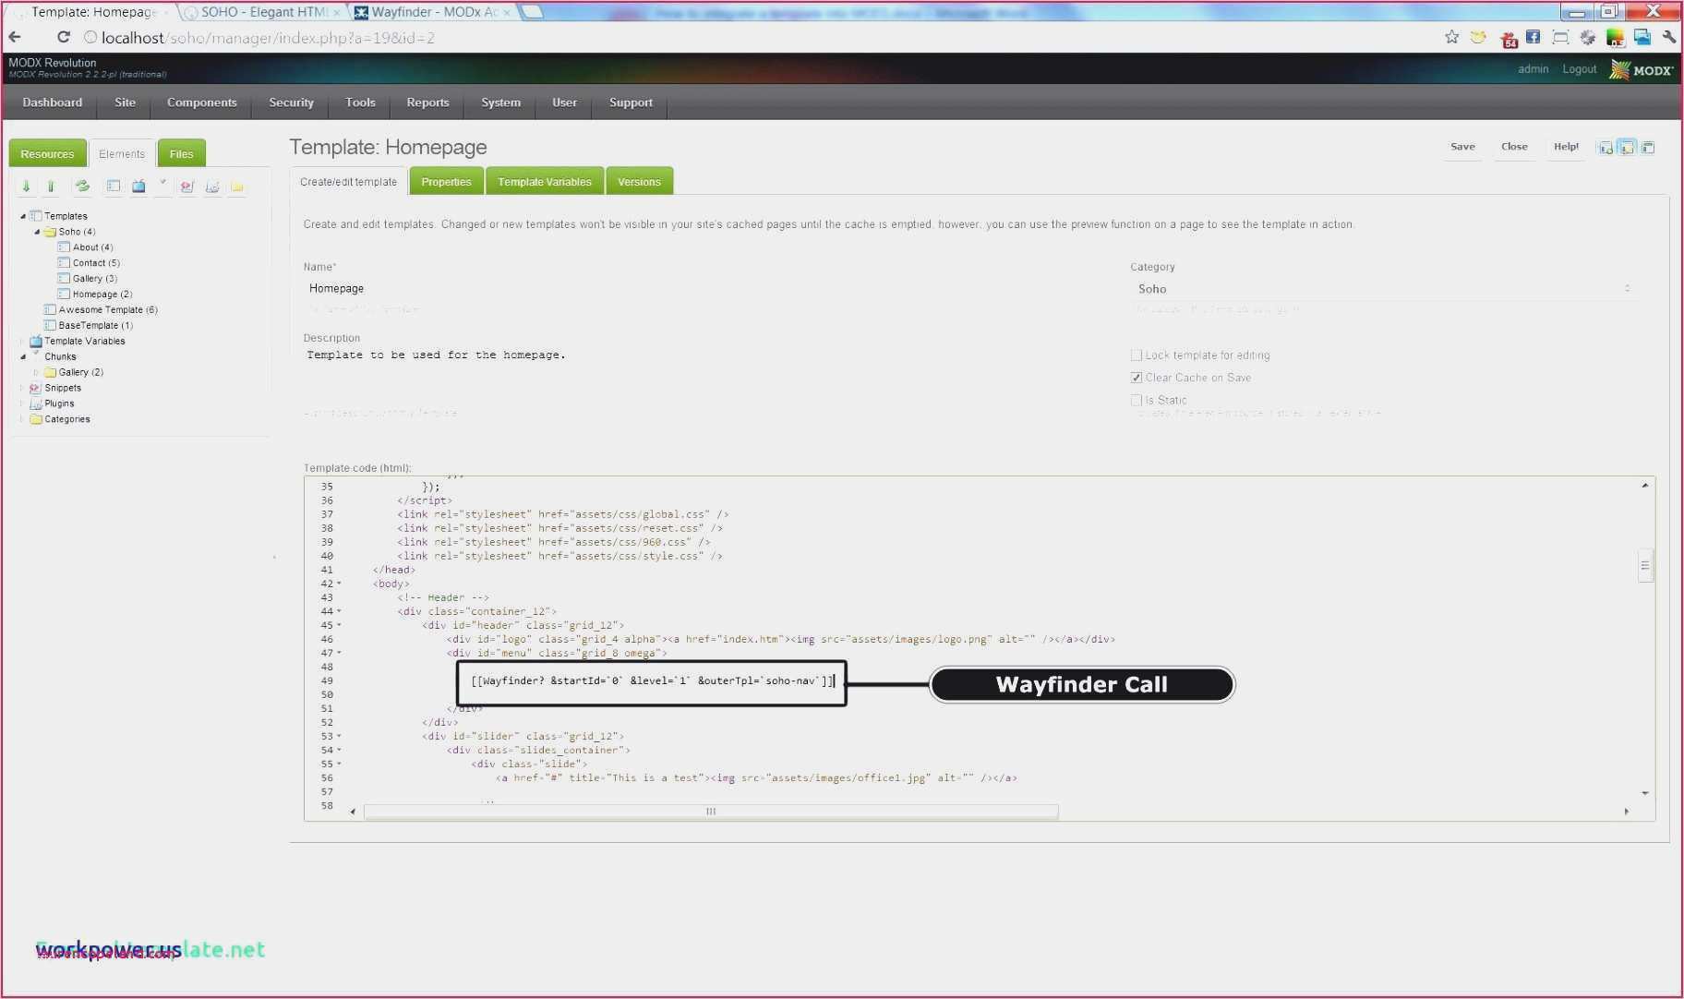This screenshot has width=1684, height=999.
Task: Click the horizontal scrollbar of code editor
Action: [710, 812]
